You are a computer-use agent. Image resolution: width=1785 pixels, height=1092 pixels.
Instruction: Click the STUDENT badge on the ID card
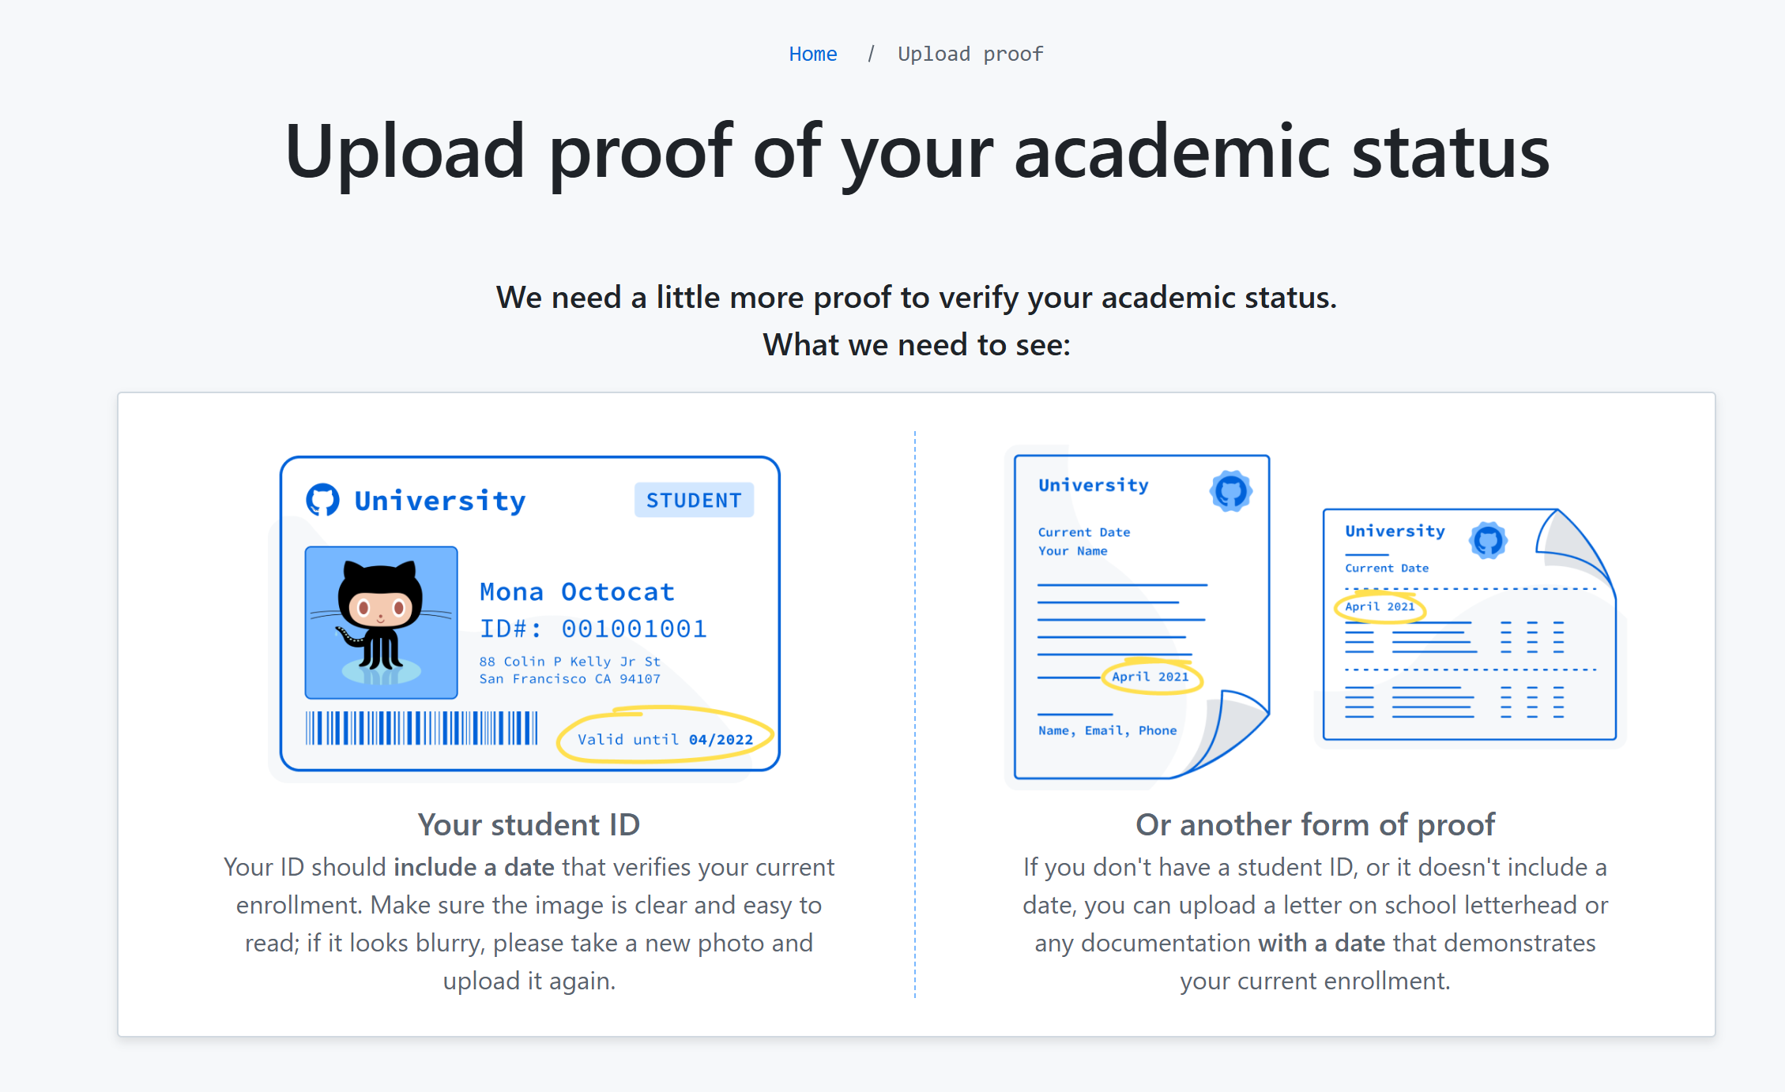point(694,500)
